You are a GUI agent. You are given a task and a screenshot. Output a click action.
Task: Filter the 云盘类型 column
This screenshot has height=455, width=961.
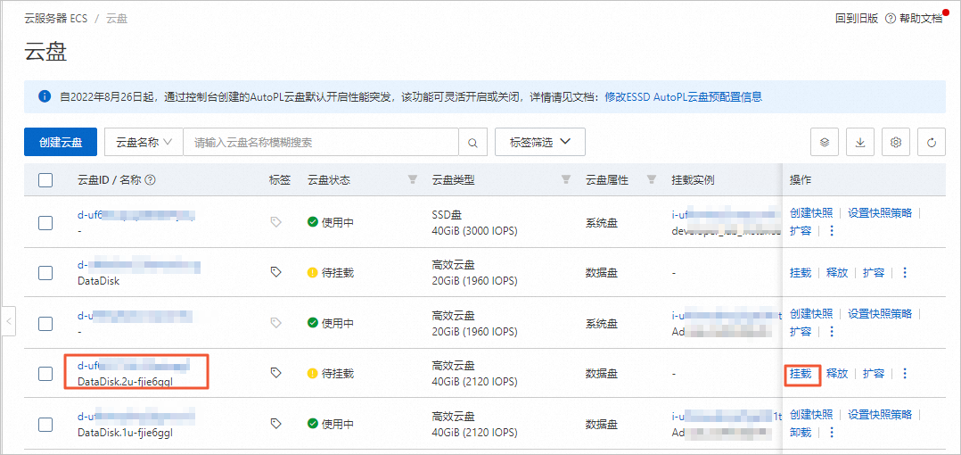click(x=566, y=180)
